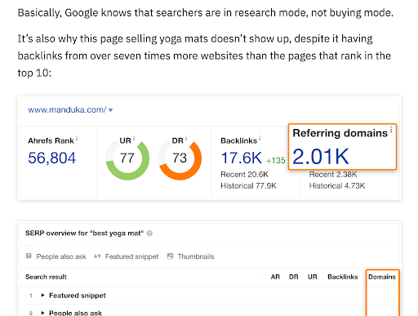Viewport: 418px width, 316px height.
Task: Expand the People also ask row
Action: point(42,313)
